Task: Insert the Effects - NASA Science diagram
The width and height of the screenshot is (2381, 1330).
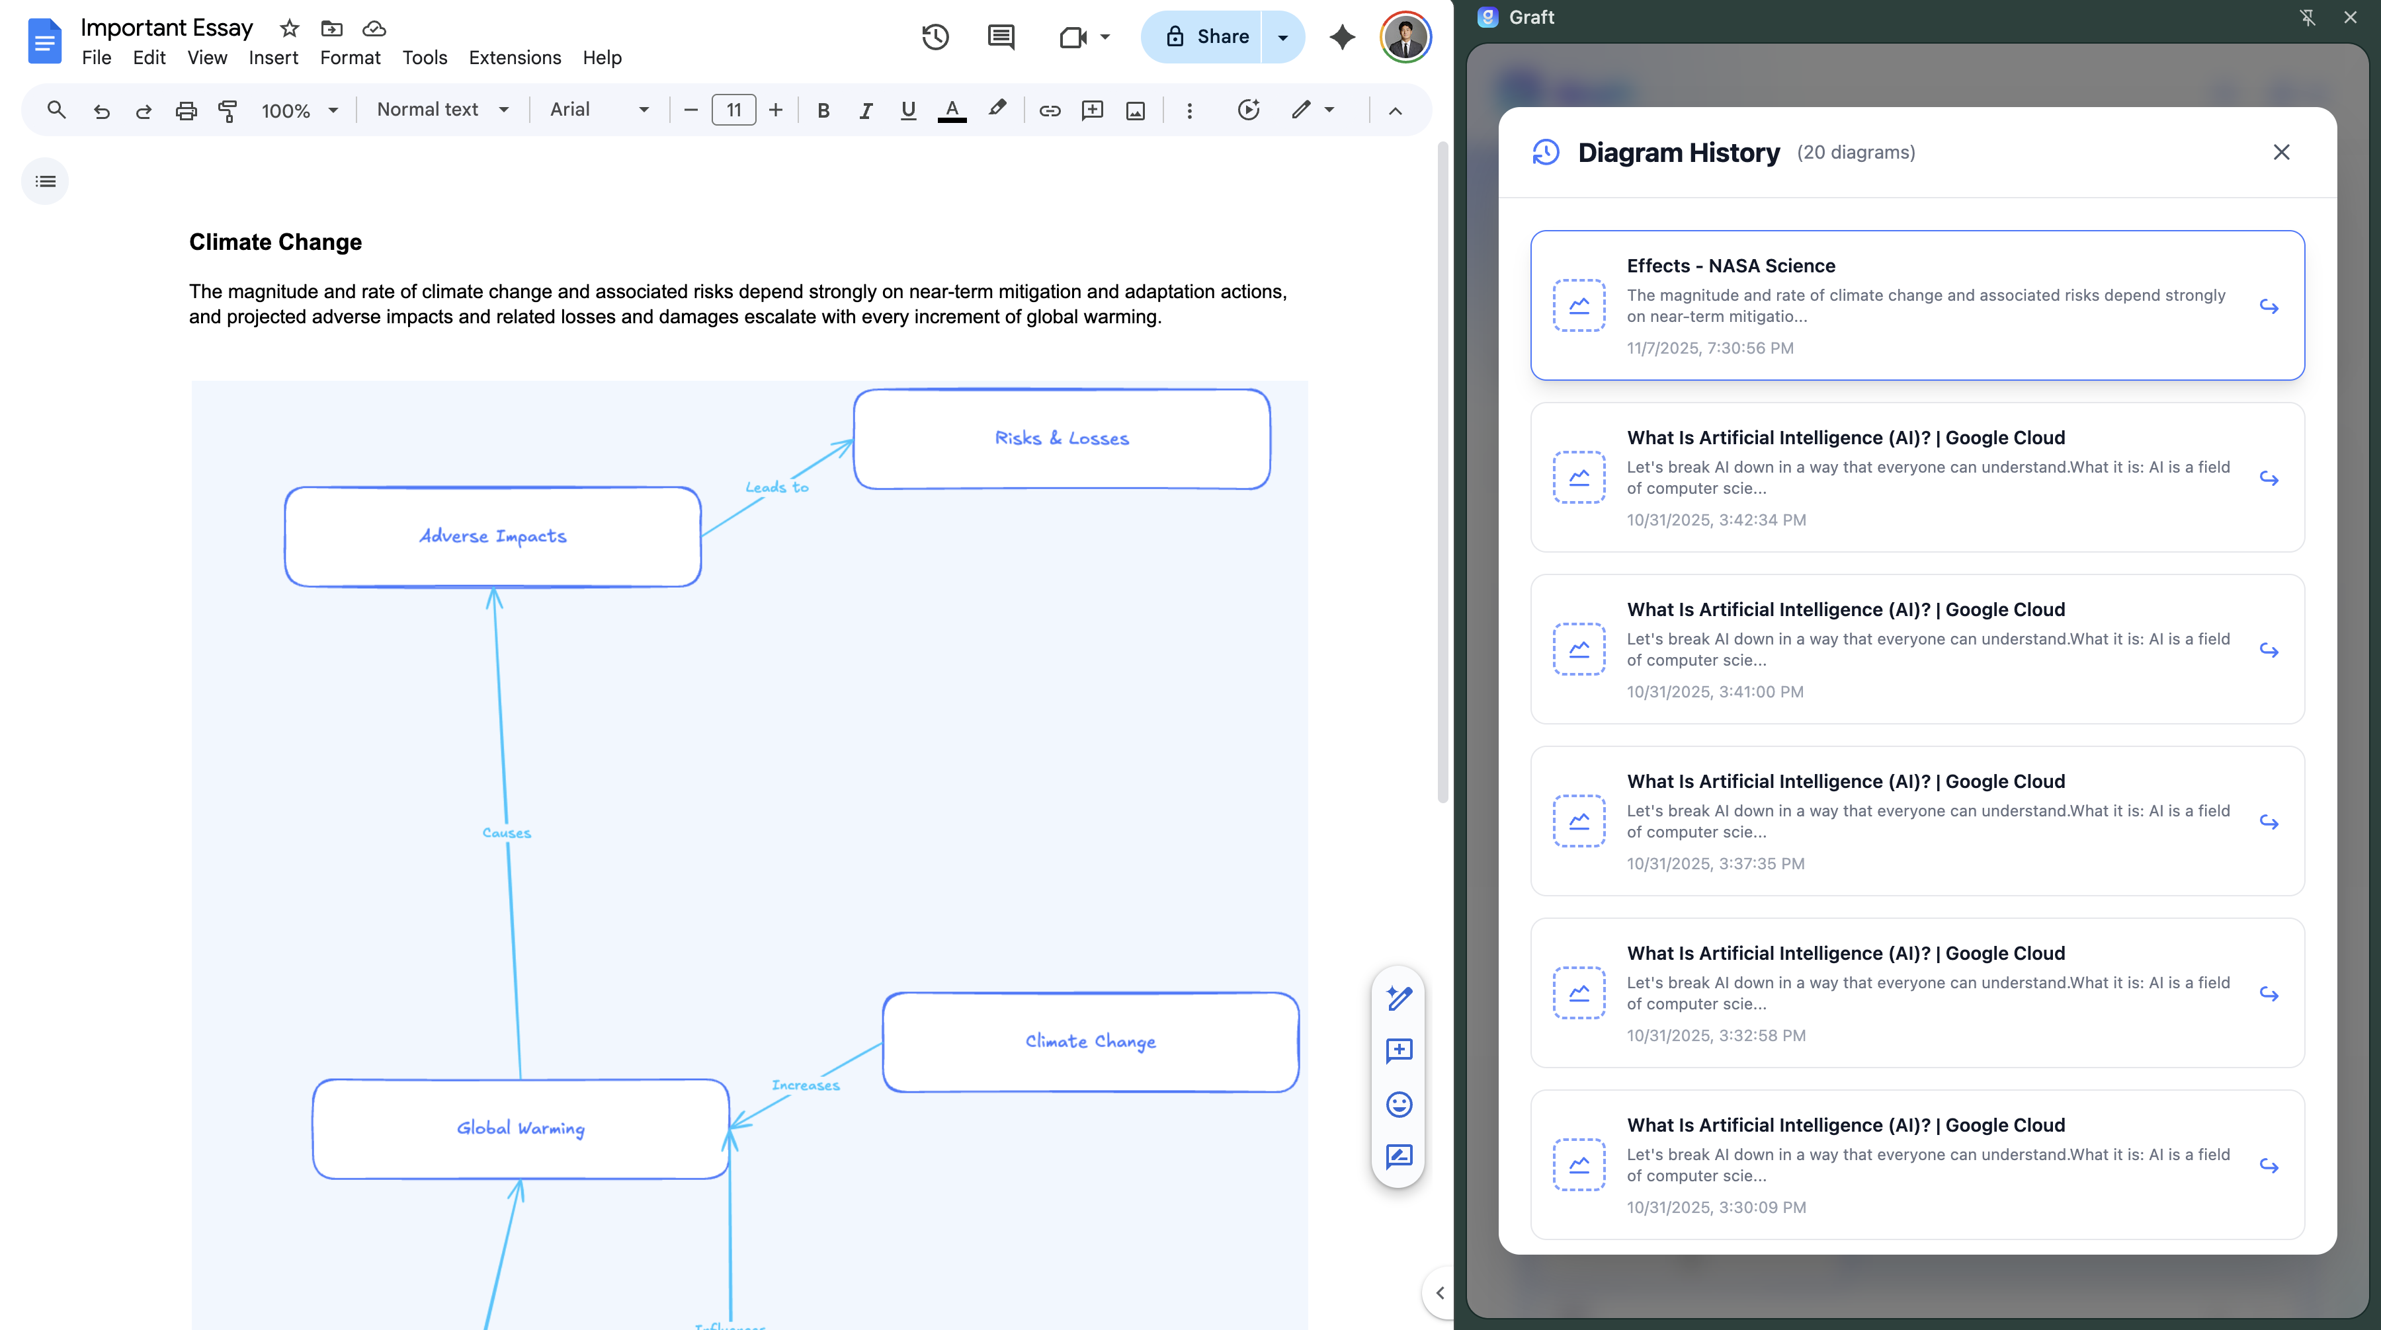Action: click(x=2269, y=305)
